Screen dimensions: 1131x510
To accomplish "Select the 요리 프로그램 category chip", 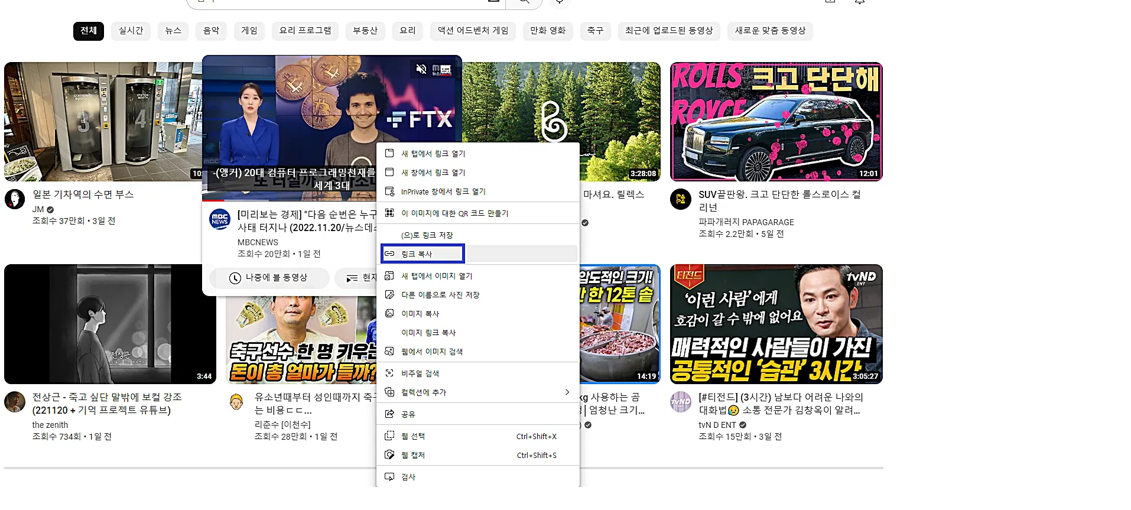I will (x=305, y=31).
